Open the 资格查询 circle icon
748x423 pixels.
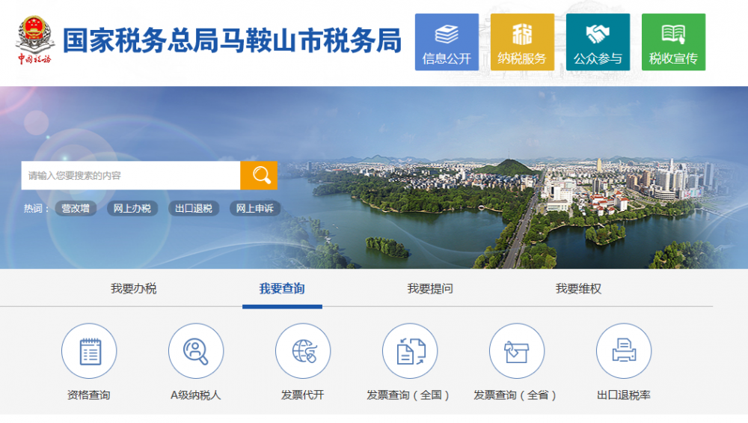tap(89, 351)
